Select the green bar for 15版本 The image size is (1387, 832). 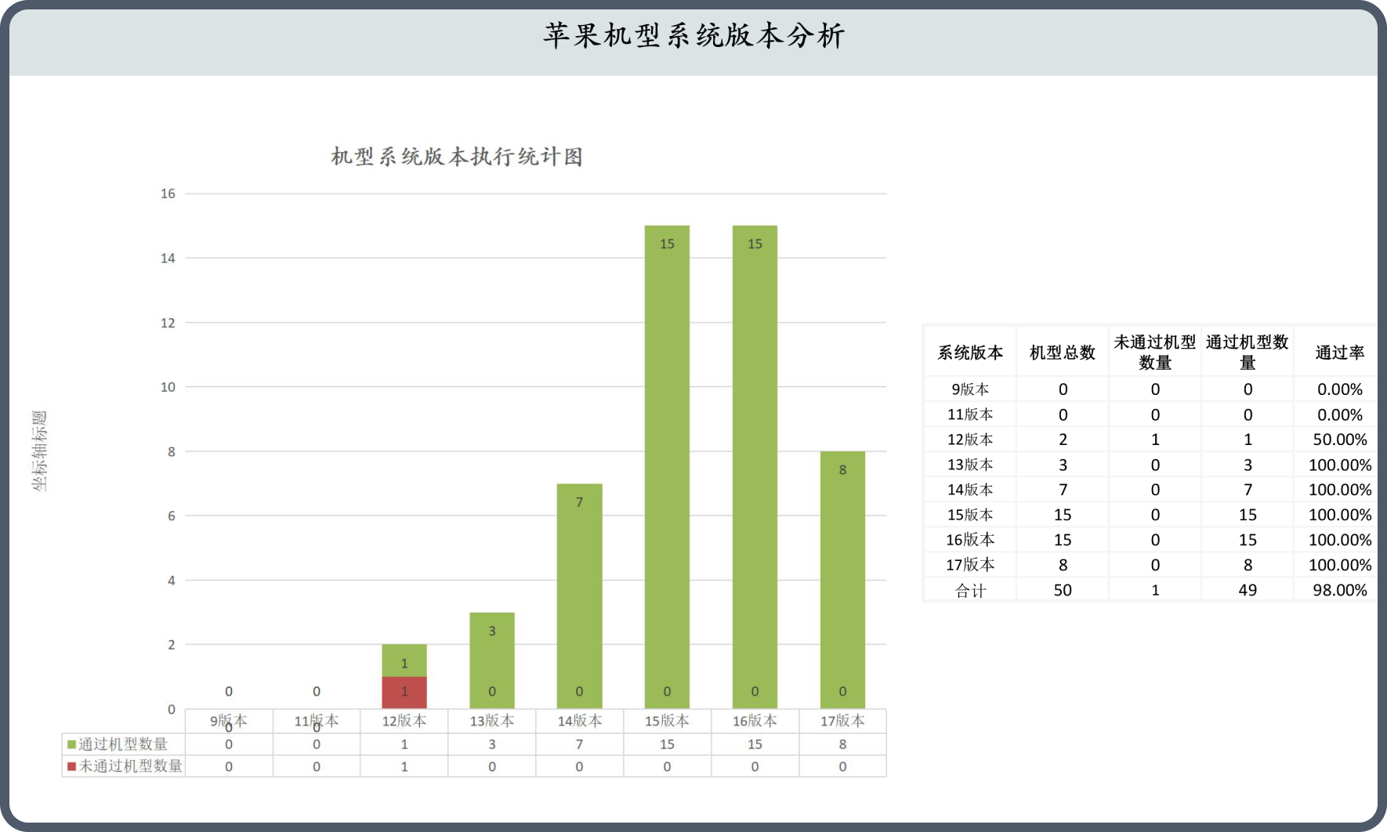coord(667,466)
